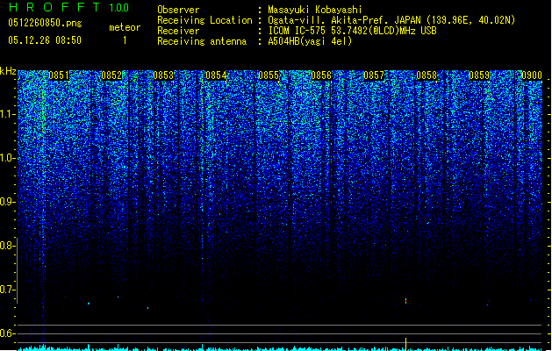Click the 1.1 kHz axis label
The image size is (552, 351).
click(x=8, y=114)
